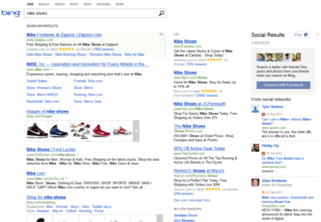The width and height of the screenshot is (321, 222).
Task: Filter shopping by Men department
Action: coord(49,207)
